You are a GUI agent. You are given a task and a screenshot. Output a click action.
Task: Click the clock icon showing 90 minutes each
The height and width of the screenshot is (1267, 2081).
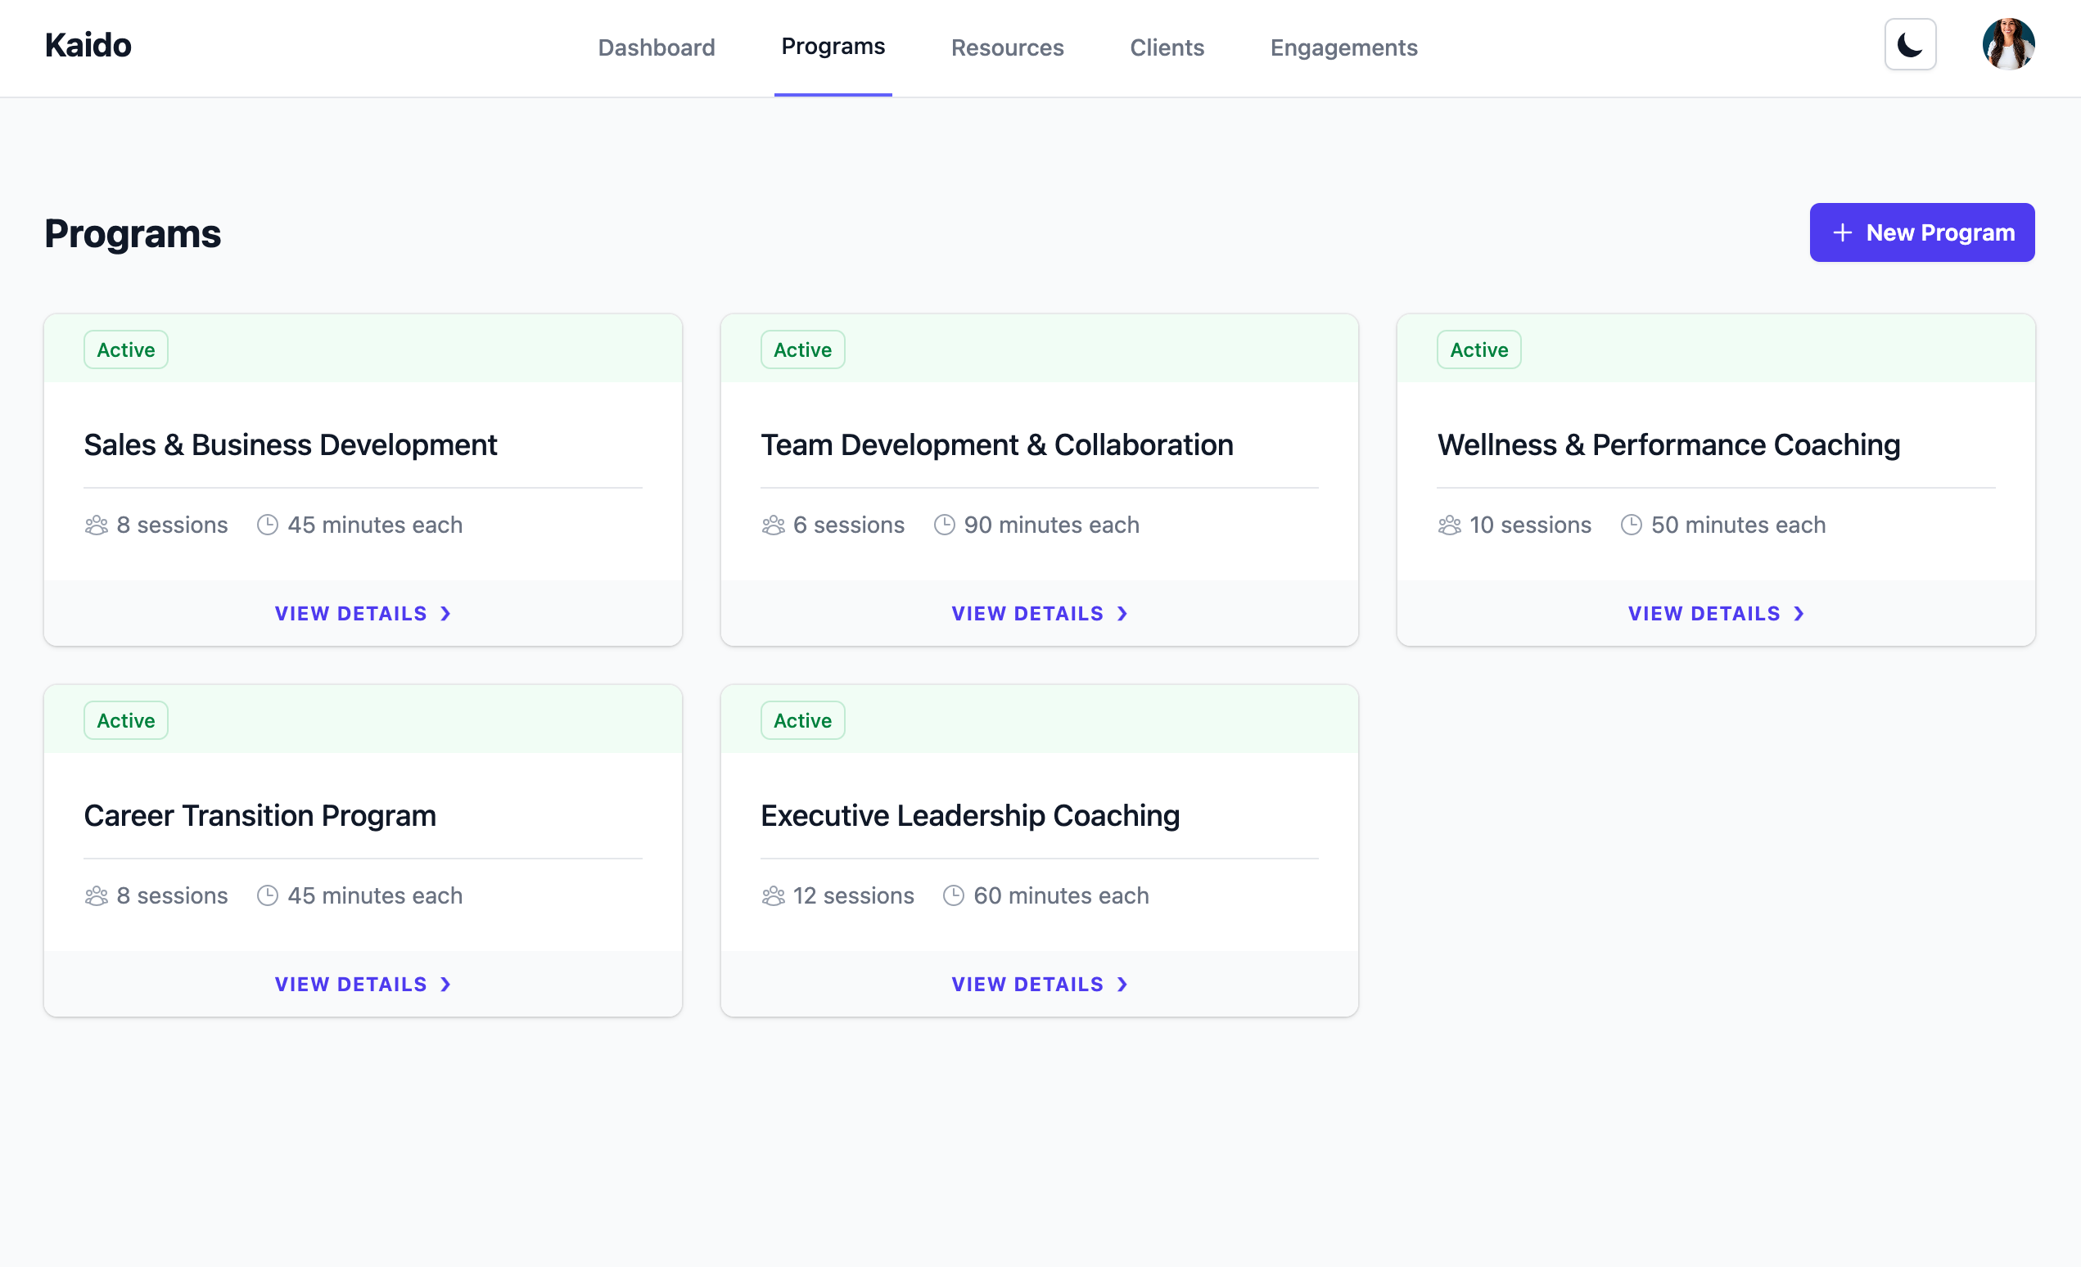(944, 524)
